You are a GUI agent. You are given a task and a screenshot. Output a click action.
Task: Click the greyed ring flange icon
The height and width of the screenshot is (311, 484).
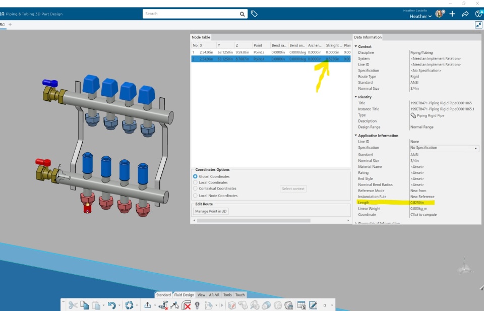point(277,305)
